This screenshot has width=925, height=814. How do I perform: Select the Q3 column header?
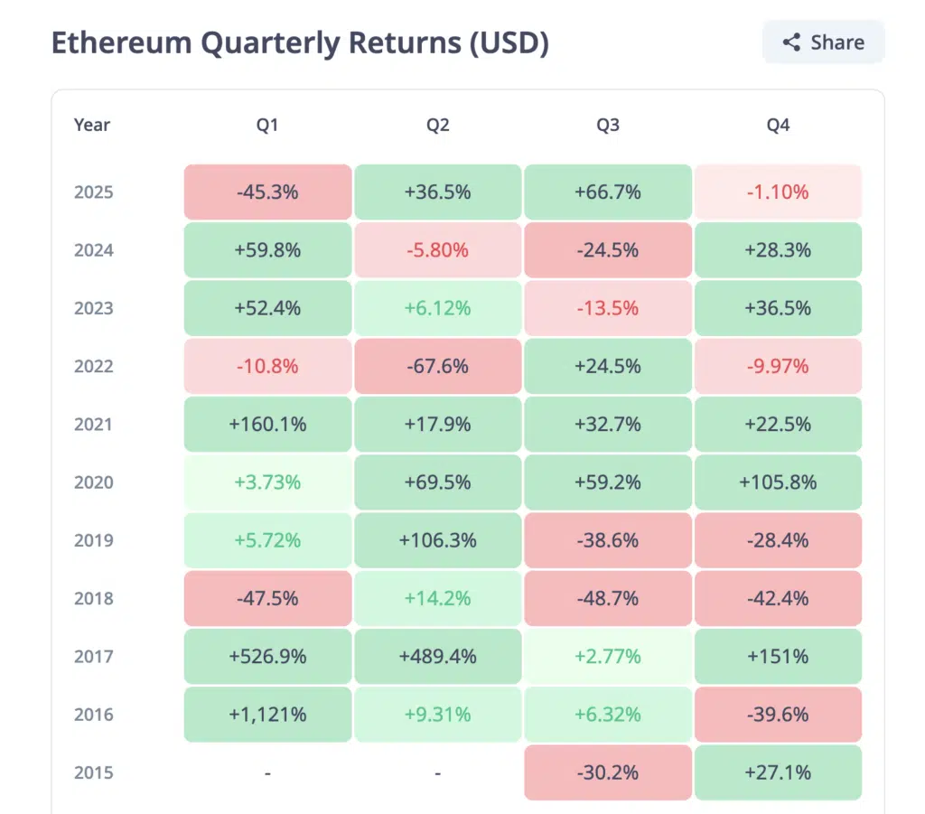click(608, 126)
